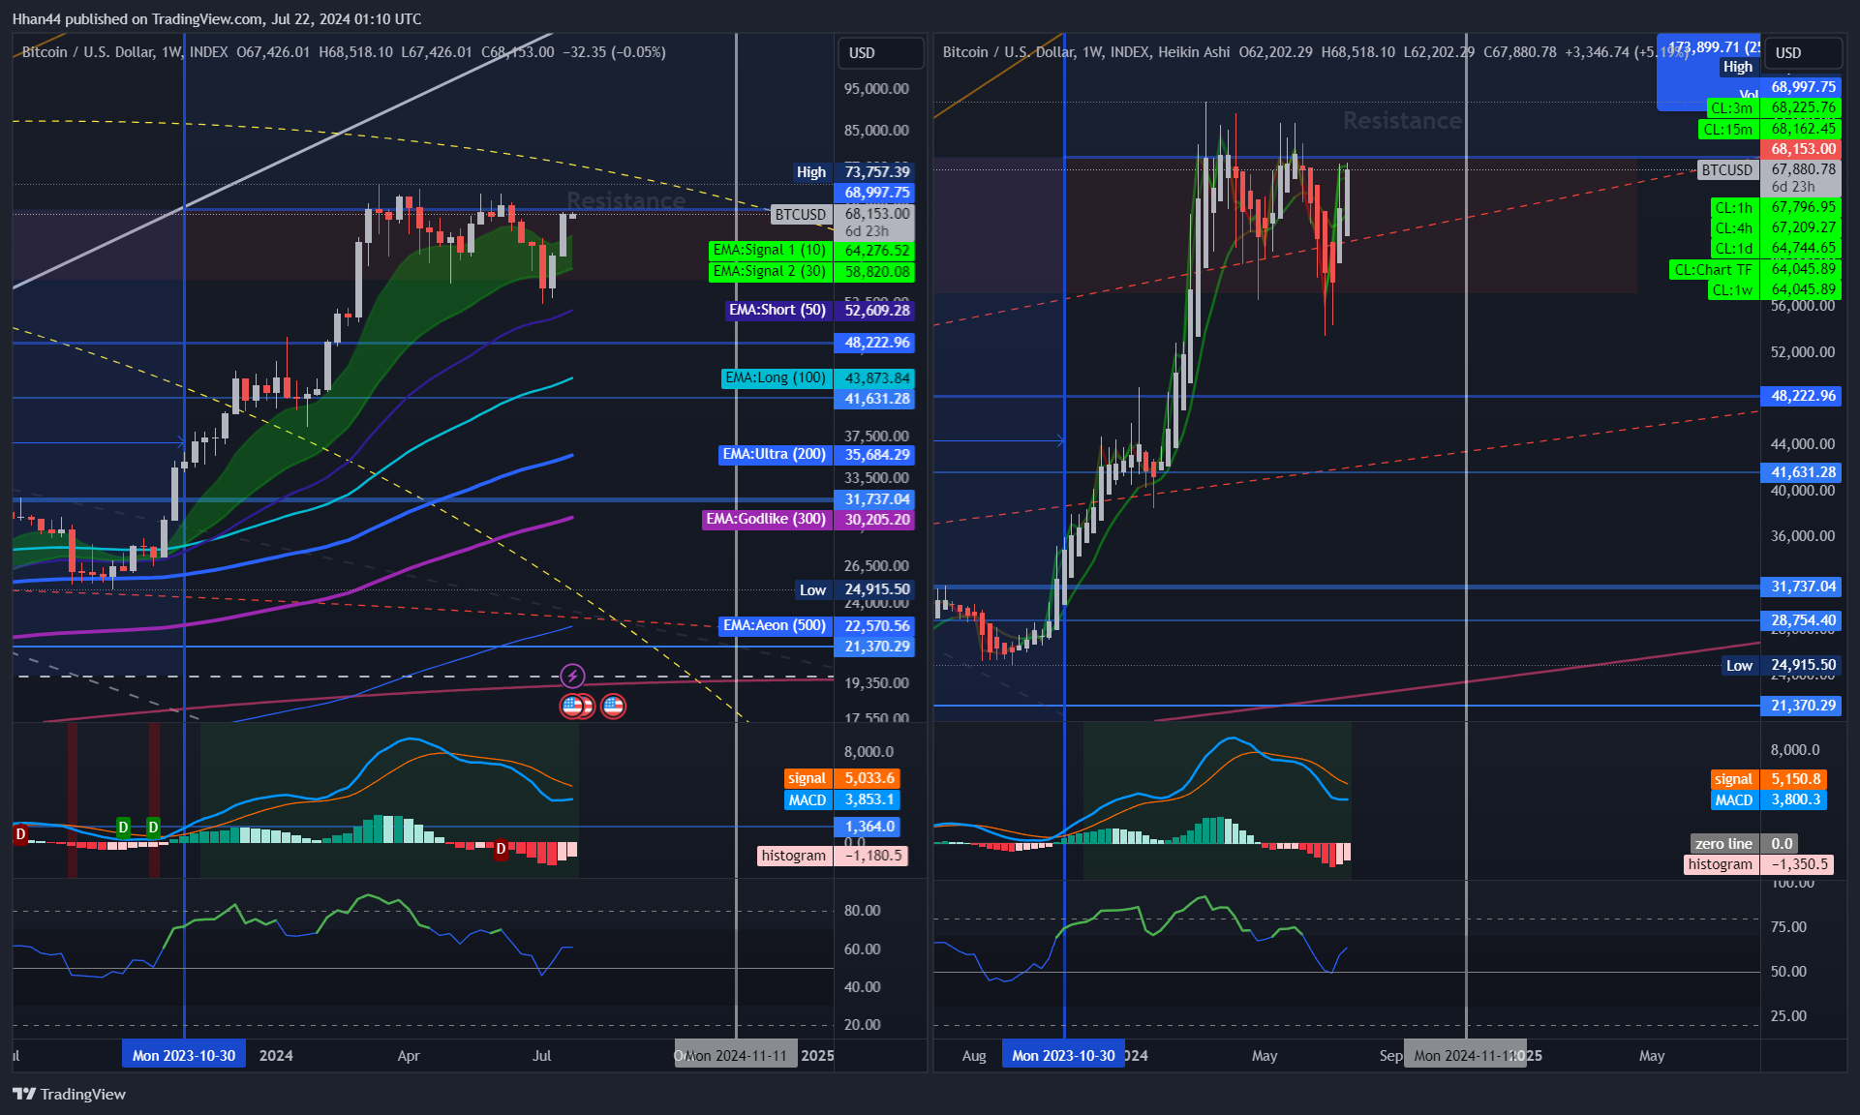The image size is (1860, 1115).
Task: Click the rightmost green D divergence marker
Action: [x=153, y=828]
